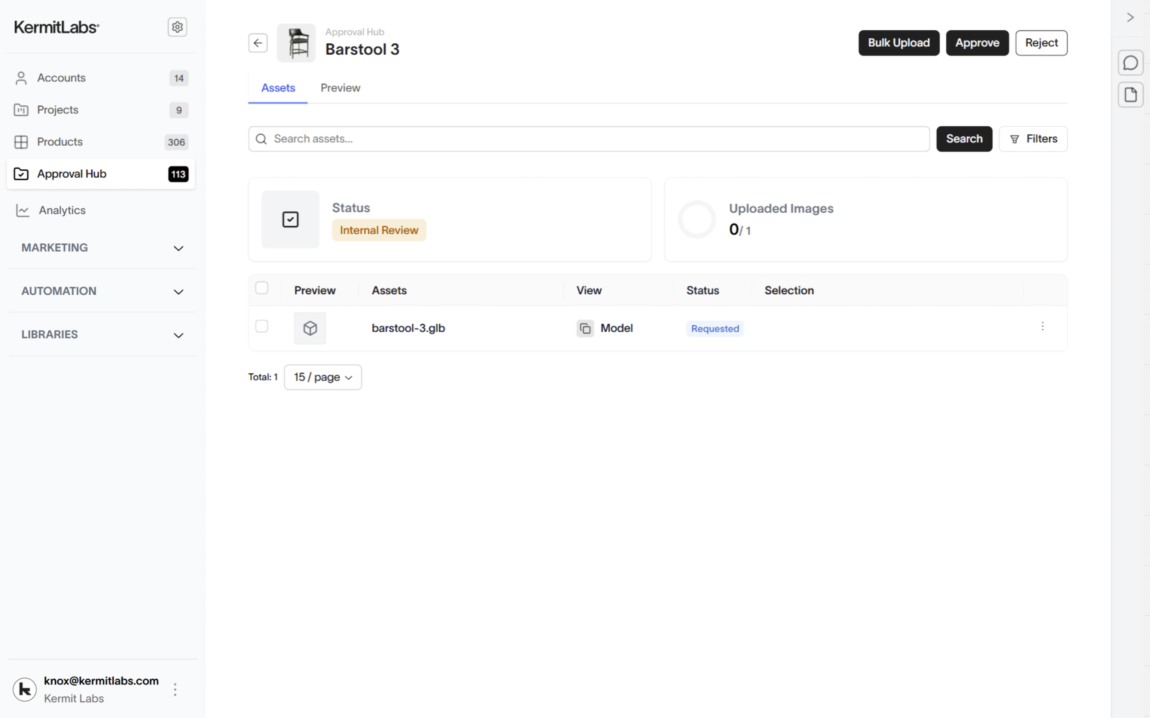Viewport: 1150px width, 718px height.
Task: Check the barstool-3.glb row checkbox
Action: [262, 326]
